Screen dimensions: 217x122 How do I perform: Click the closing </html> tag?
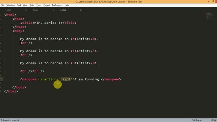point(11,91)
